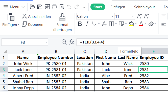Open the Einfügen ribbon tab
The width and height of the screenshot is (168, 92).
coord(118,7)
